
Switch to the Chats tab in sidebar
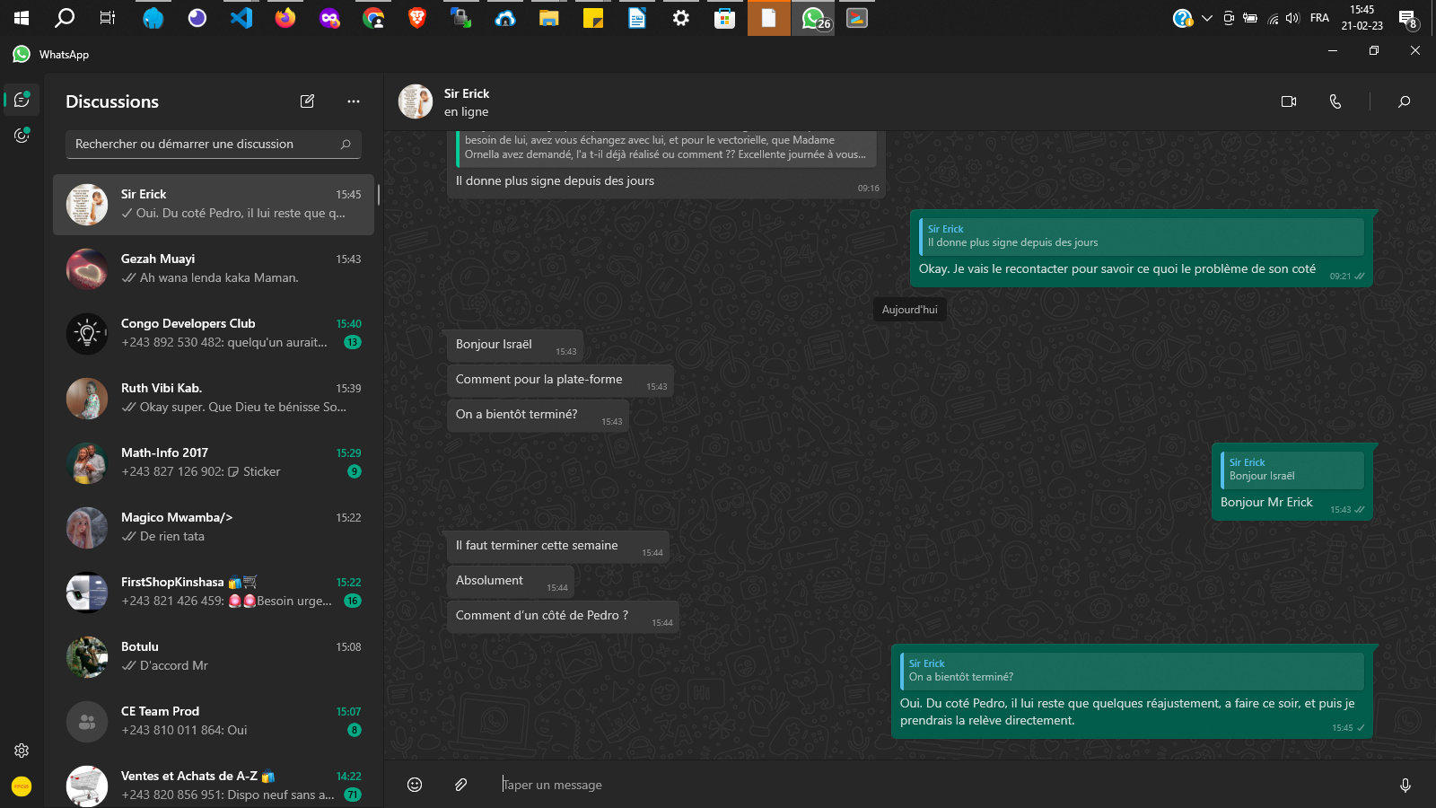(x=22, y=100)
